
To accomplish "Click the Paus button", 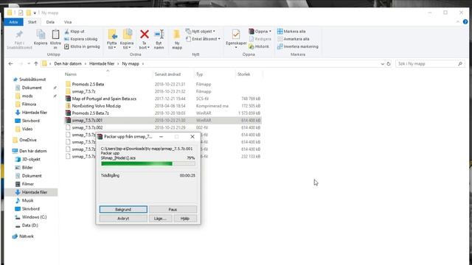I will coord(173,209).
